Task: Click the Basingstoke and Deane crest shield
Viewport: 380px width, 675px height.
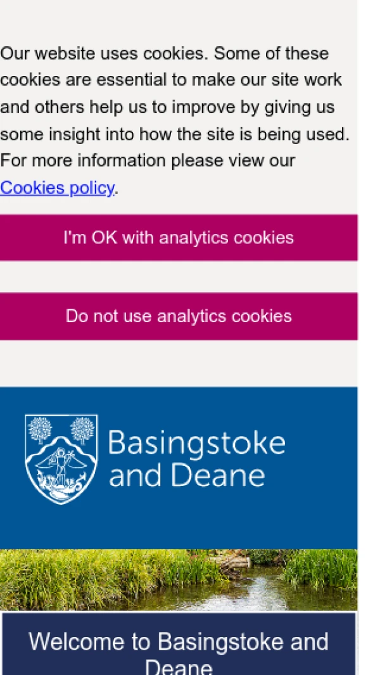Action: pos(61,459)
